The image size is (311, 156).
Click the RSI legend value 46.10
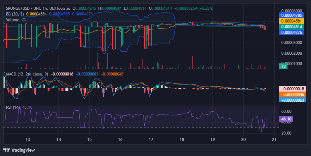(x=27, y=107)
